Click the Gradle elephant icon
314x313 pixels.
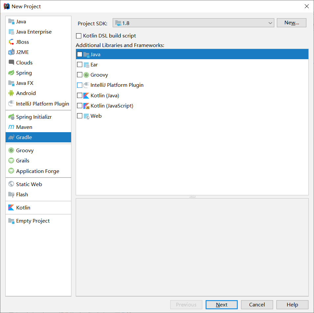coord(11,137)
